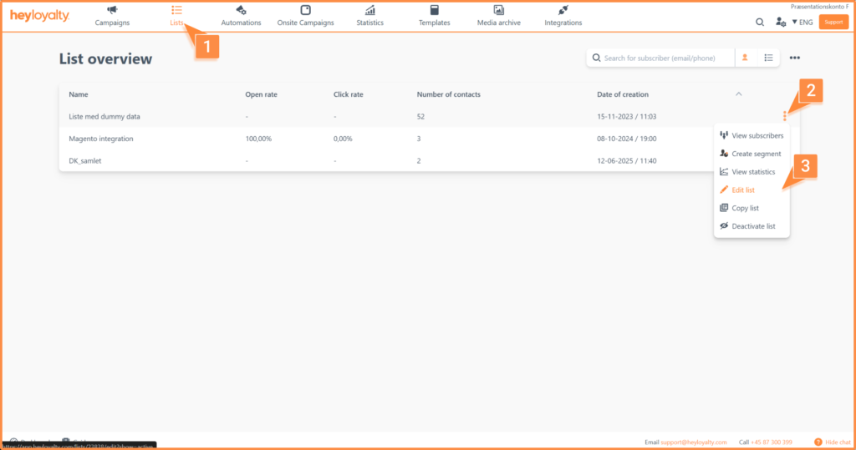Screen dimensions: 856x450
Task: Open the Media archive icon
Action: (498, 10)
